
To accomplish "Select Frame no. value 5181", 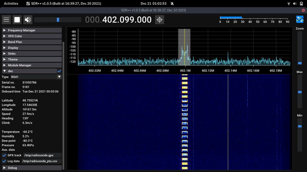I will (x=26, y=87).
